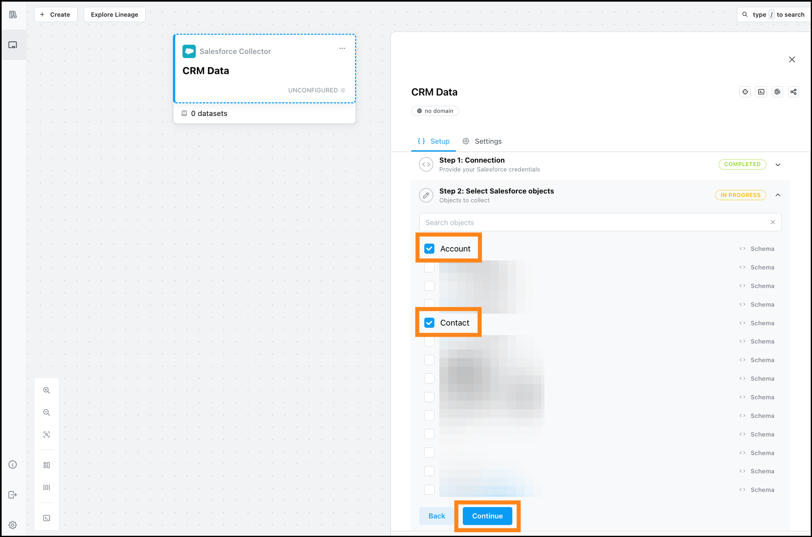Open the terminal icon in canvas toolbar
The width and height of the screenshot is (812, 537).
coord(47,518)
